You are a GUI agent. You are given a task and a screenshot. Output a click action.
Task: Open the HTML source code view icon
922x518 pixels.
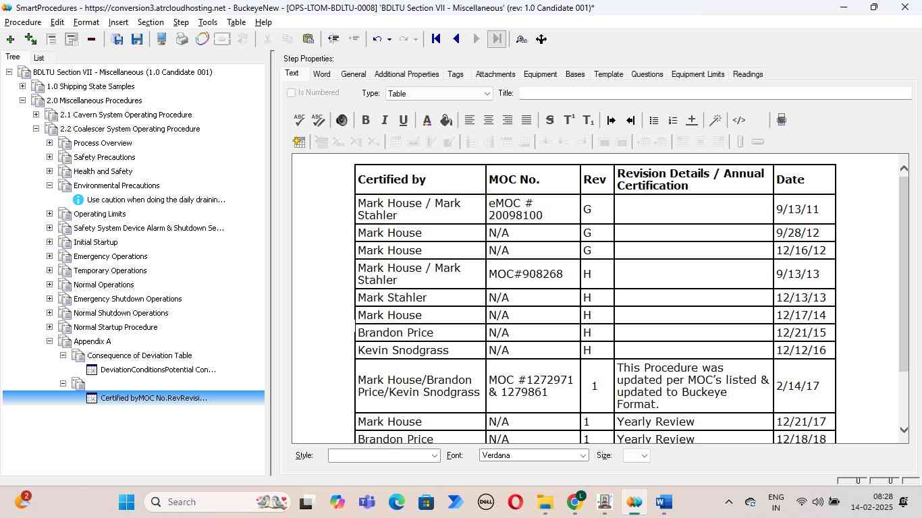[x=739, y=120]
